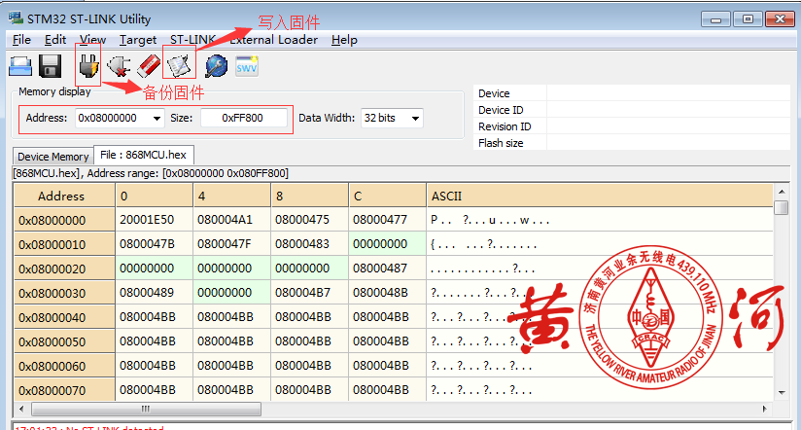The width and height of the screenshot is (801, 430).
Task: Select row address 0x08000050
Action: click(64, 341)
